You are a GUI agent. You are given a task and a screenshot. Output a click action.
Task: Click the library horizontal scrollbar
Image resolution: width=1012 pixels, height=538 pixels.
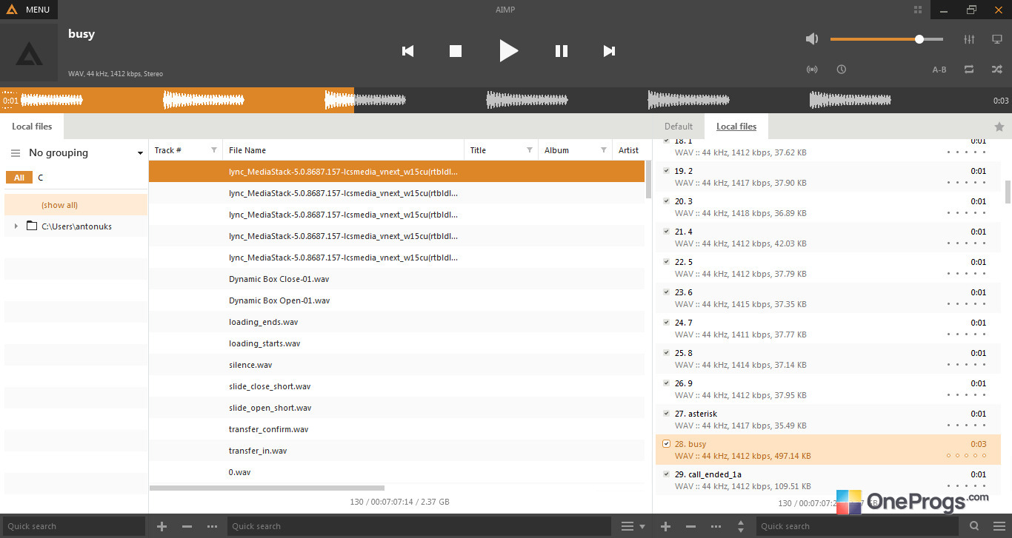(x=267, y=488)
